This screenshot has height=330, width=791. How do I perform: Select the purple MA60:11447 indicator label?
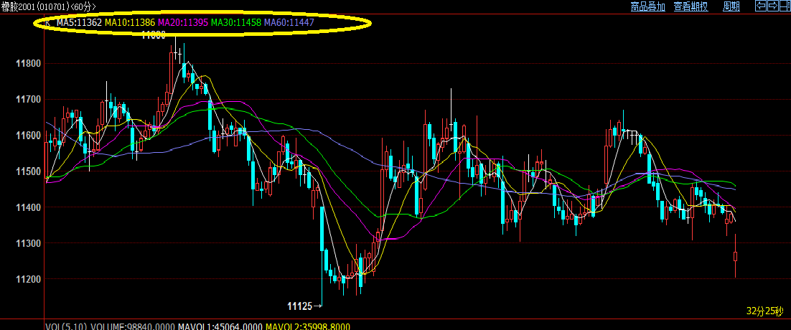(x=289, y=23)
